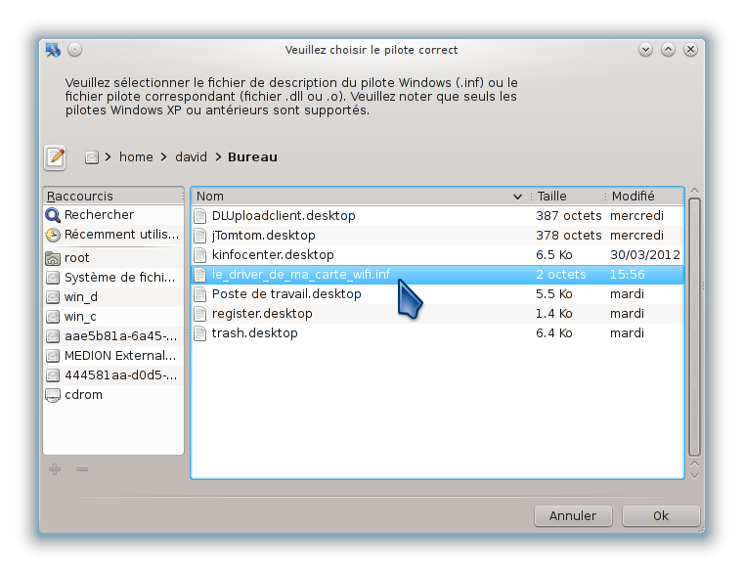Screen dimensions: 744x572
Task: Click the round pin button in the title bar
Action: tap(74, 49)
